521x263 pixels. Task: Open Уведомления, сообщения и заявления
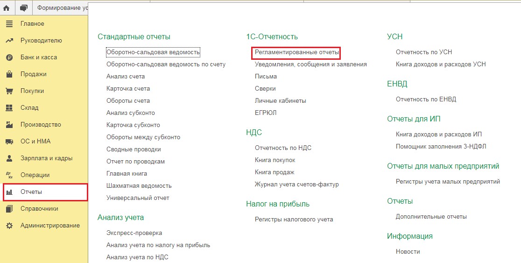click(310, 64)
